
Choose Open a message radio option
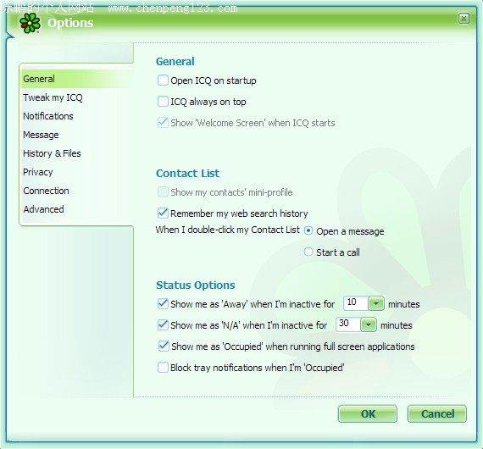pos(308,230)
